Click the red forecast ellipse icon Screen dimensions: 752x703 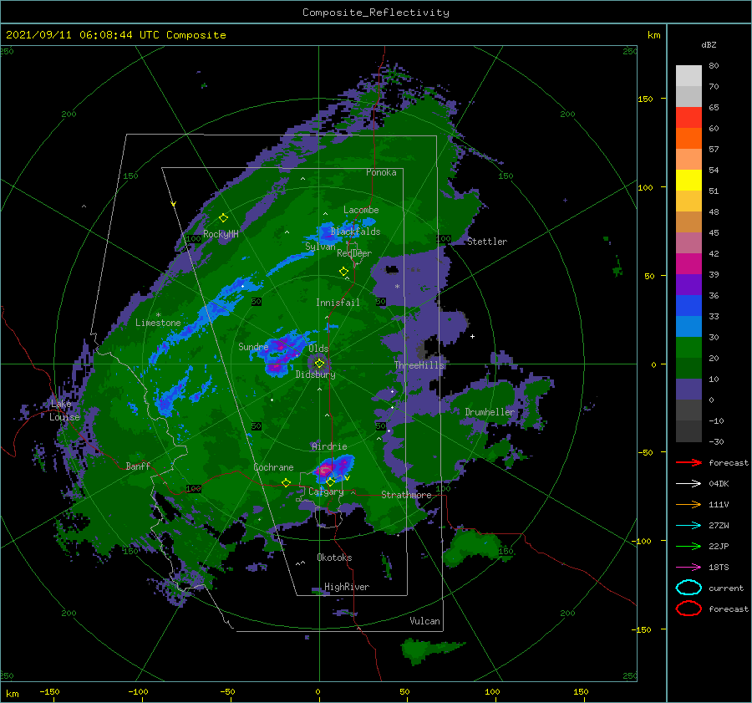pyautogui.click(x=688, y=609)
